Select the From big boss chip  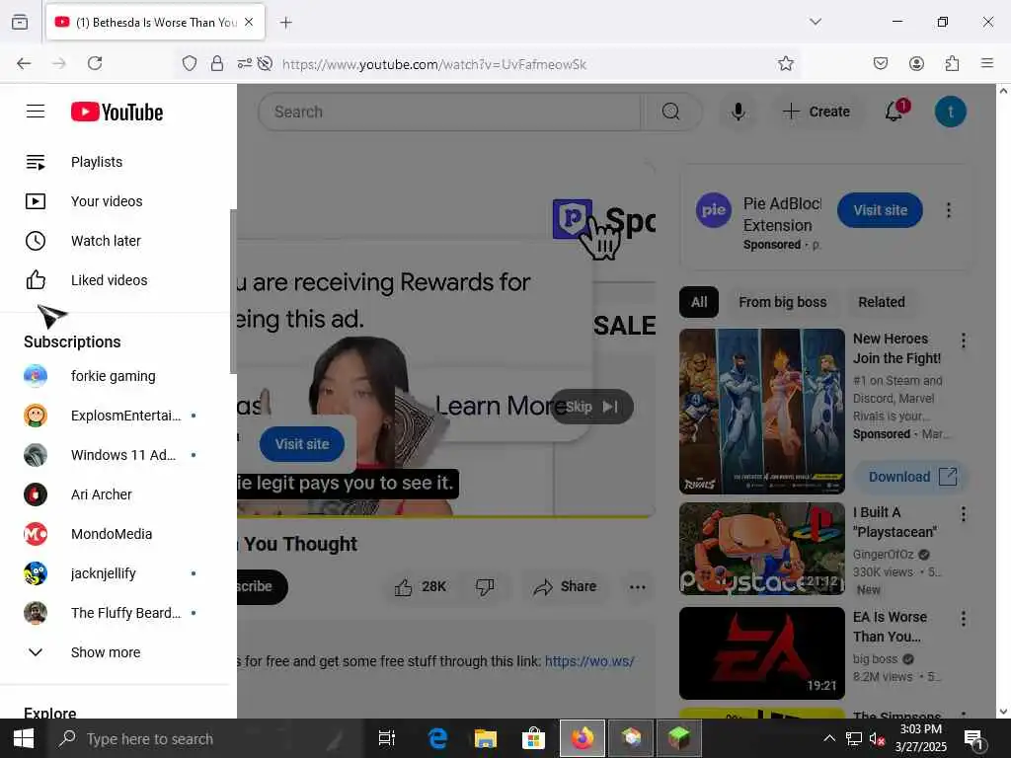pyautogui.click(x=782, y=302)
